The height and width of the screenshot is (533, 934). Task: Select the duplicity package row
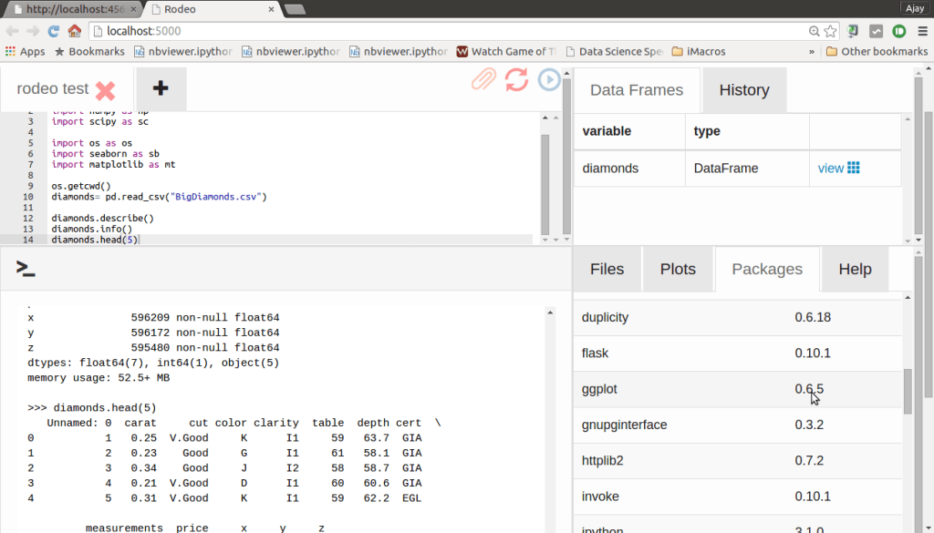tap(737, 317)
